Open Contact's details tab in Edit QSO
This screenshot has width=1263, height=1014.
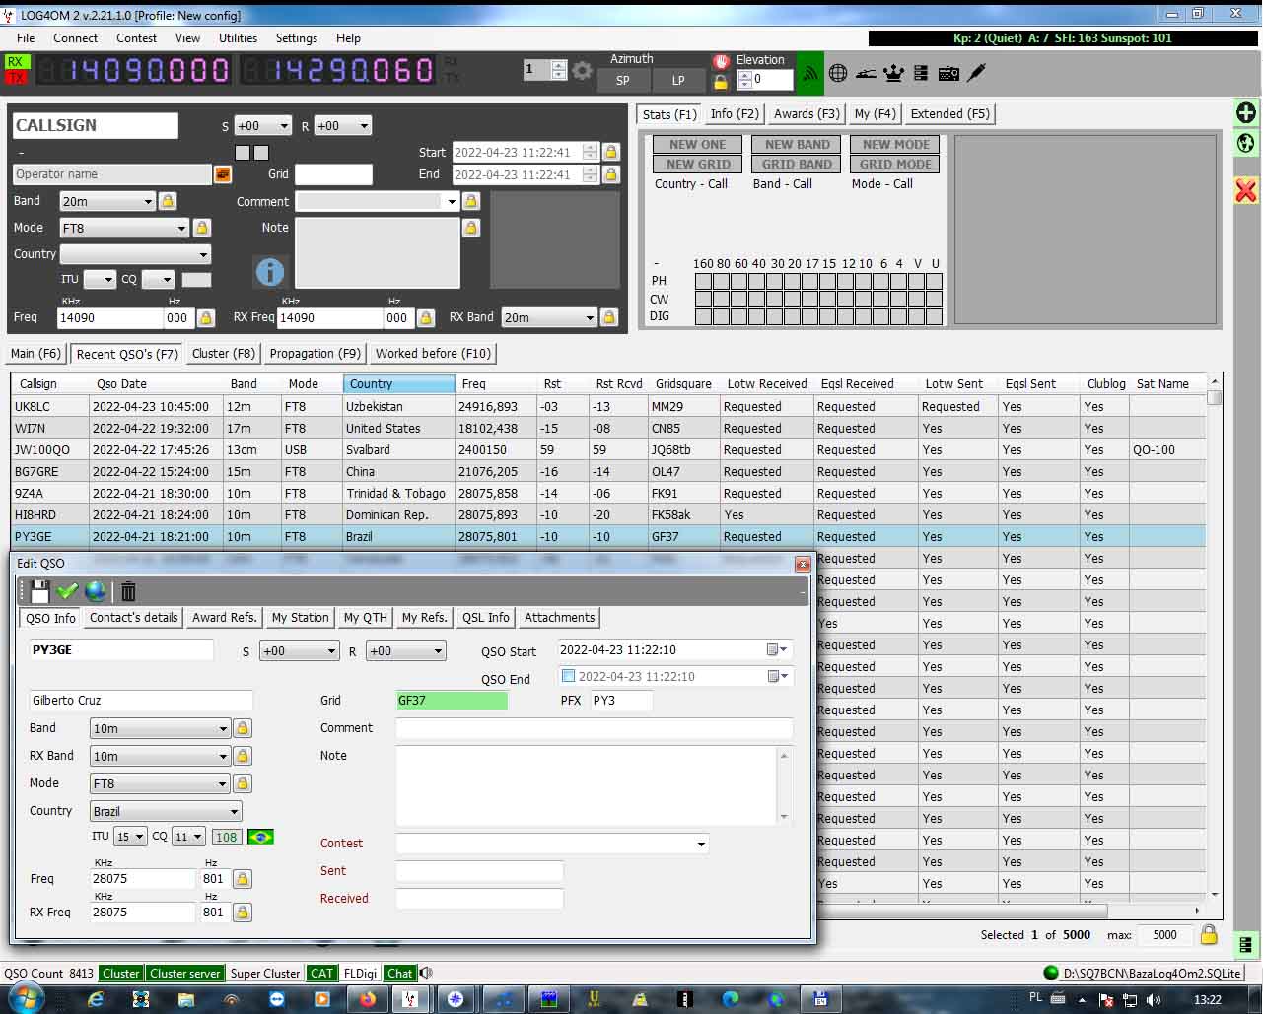[133, 618]
